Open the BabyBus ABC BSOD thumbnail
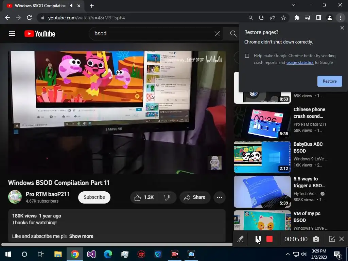Viewport: 348px width, 261px height. [x=262, y=157]
